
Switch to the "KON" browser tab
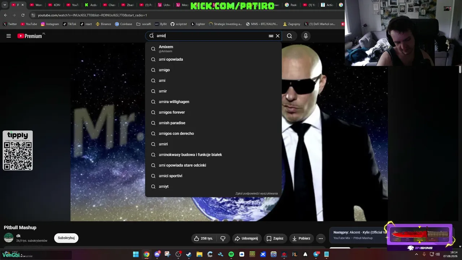(x=54, y=5)
